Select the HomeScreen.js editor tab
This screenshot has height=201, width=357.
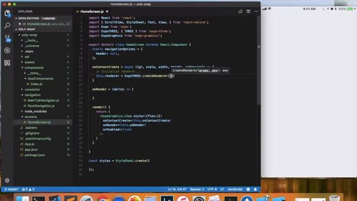click(92, 11)
